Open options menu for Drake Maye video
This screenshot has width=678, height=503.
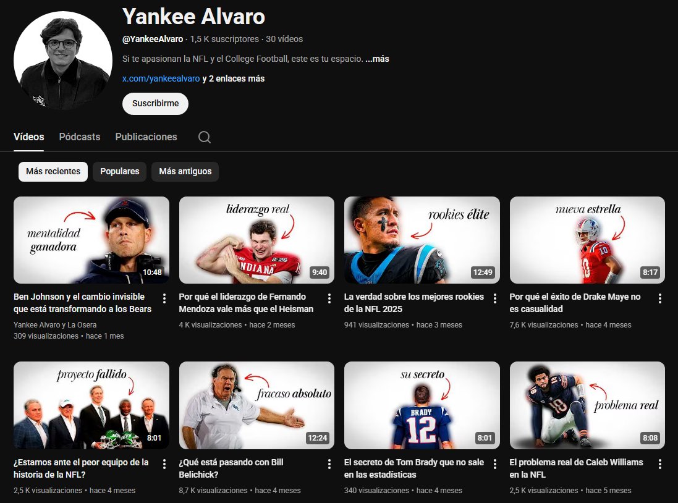click(660, 298)
